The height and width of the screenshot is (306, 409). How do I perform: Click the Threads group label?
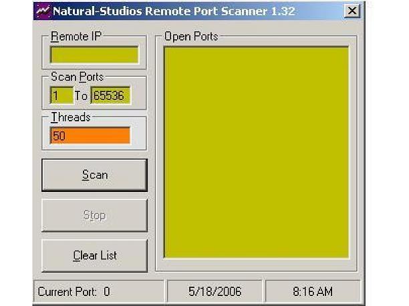[71, 117]
